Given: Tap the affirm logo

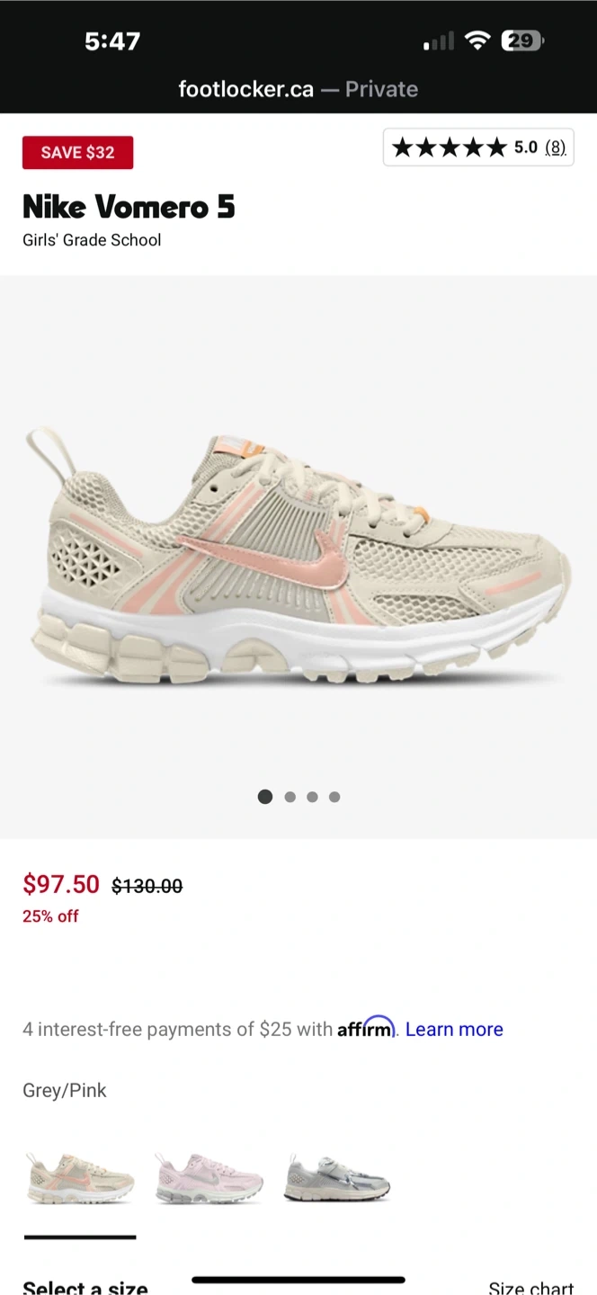Looking at the screenshot, I should coord(366,1027).
